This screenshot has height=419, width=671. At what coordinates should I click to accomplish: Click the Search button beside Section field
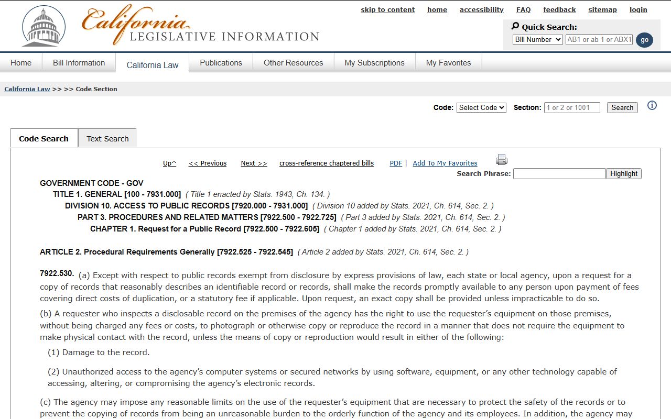tap(622, 107)
